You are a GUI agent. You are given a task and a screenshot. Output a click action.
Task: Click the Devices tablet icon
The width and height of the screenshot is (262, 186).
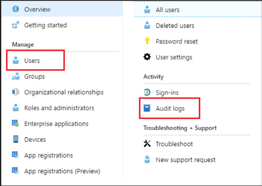[x=15, y=139]
